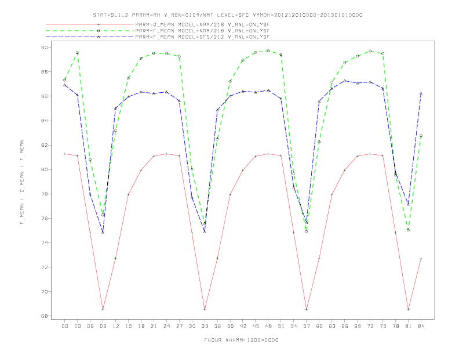This screenshot has height=355, width=459.
Task: Click the blue triangle data point at hour 84
Action: point(421,93)
